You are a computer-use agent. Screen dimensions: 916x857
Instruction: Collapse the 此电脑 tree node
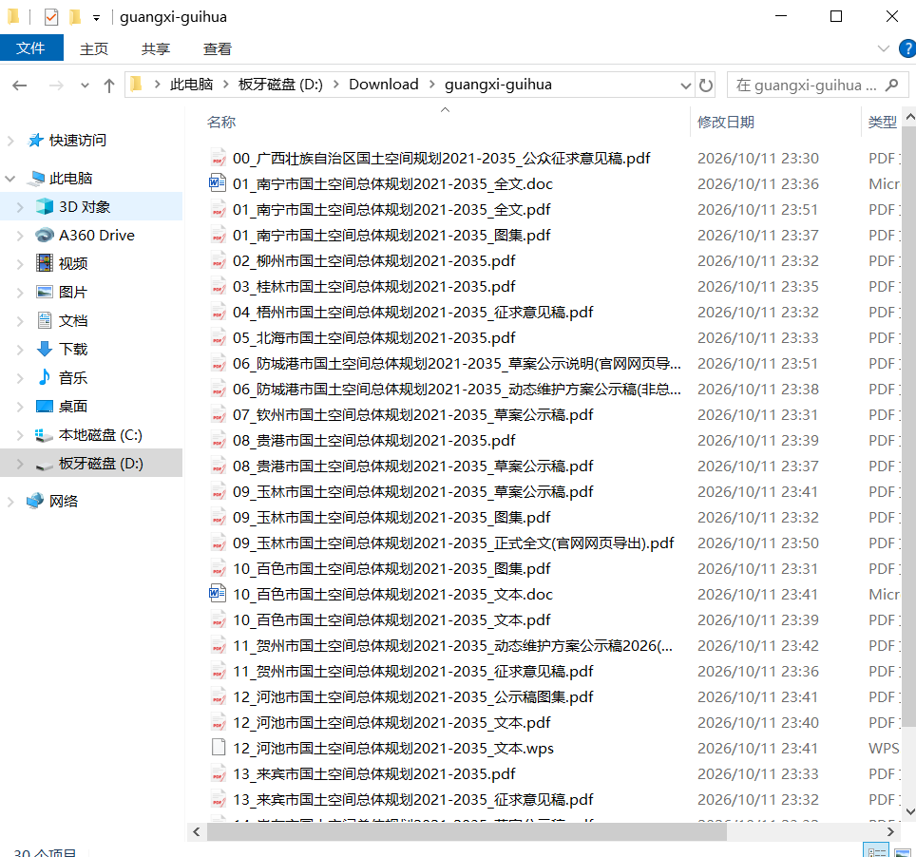[x=10, y=179]
